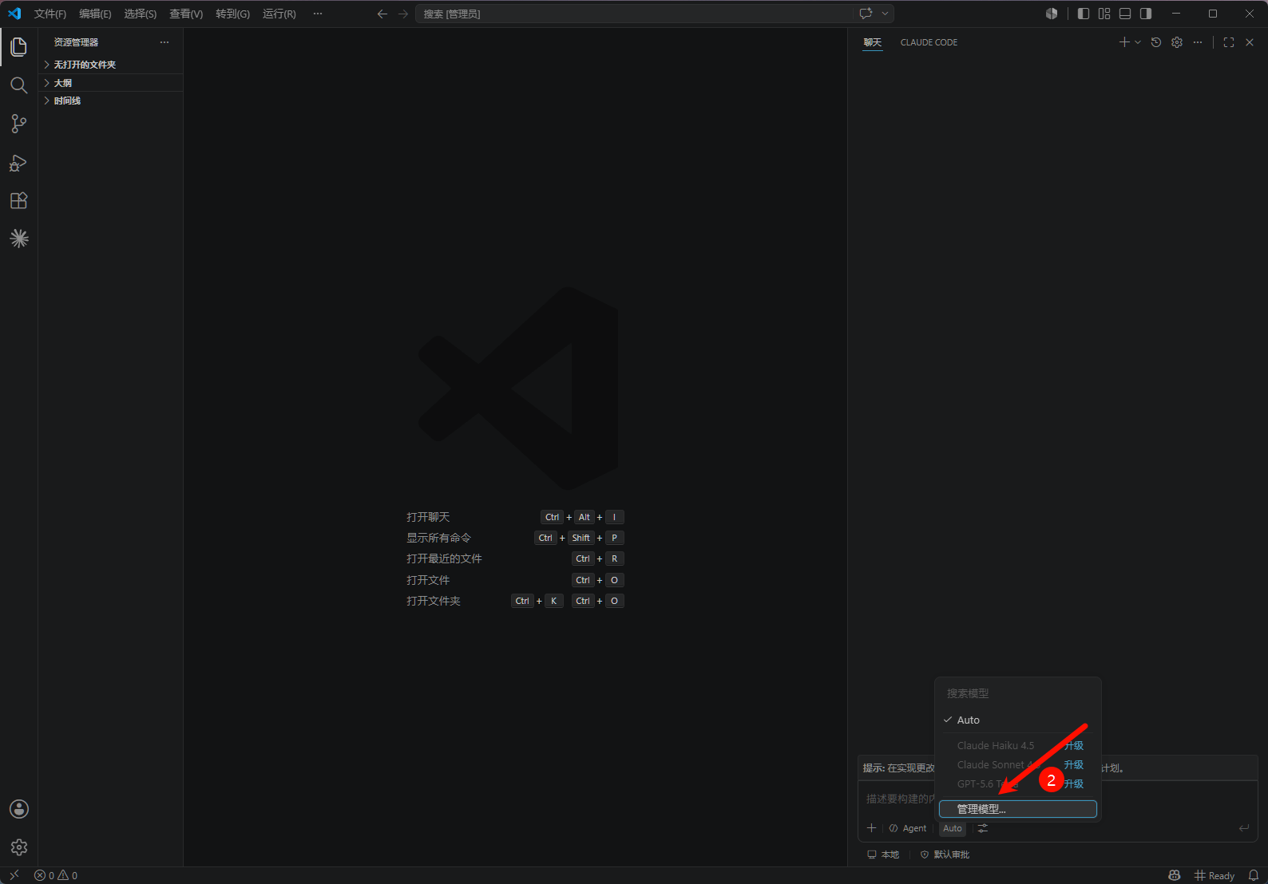Add context with plus in chat input

(872, 828)
